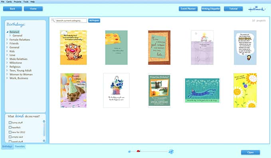Check the funny stuff checkbox
This screenshot has width=271, height=158.
tap(10, 123)
